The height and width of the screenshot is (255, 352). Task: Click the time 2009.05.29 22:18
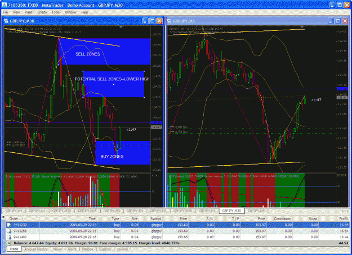click(x=83, y=237)
